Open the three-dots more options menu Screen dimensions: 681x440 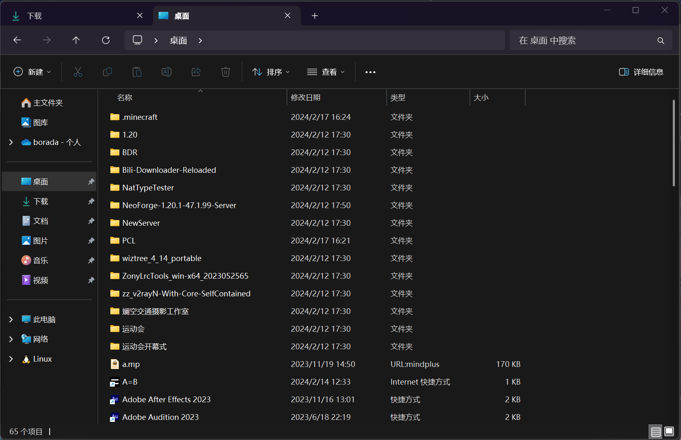tap(370, 72)
